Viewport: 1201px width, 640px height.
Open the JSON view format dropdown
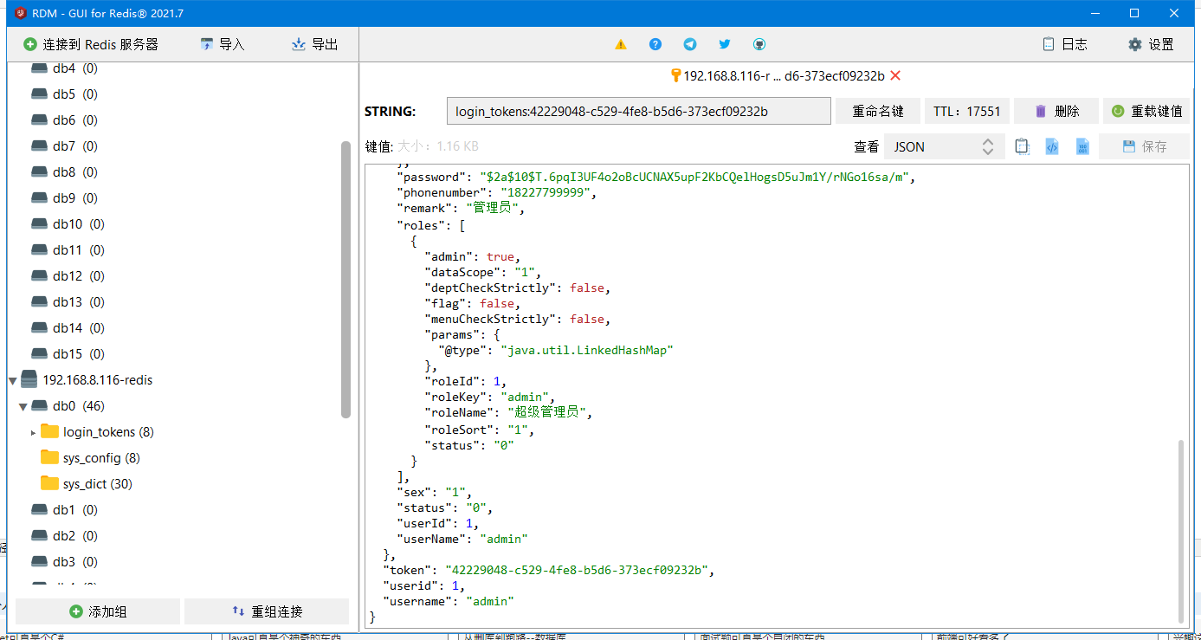(944, 146)
